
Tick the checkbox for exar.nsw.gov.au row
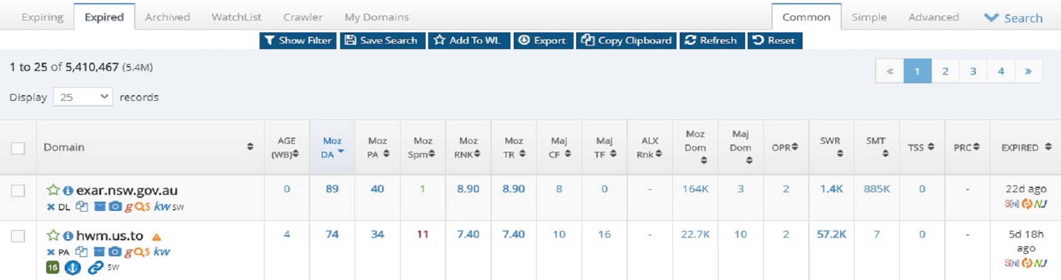18,190
